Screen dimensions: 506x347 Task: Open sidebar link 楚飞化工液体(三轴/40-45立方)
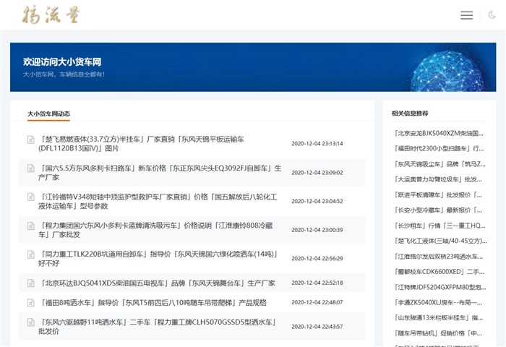(440, 241)
